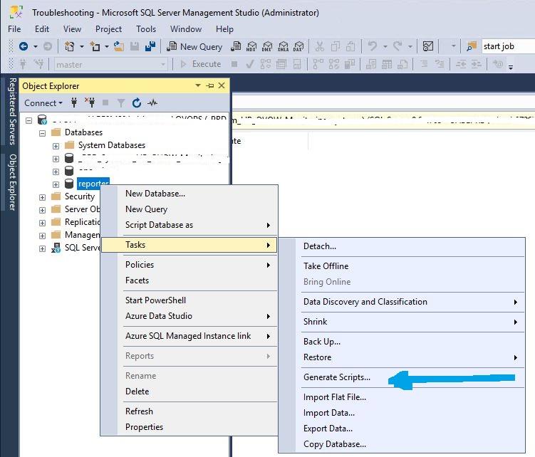Select Start PowerShell menu item
Screen dimensions: 535x457
tap(189, 300)
